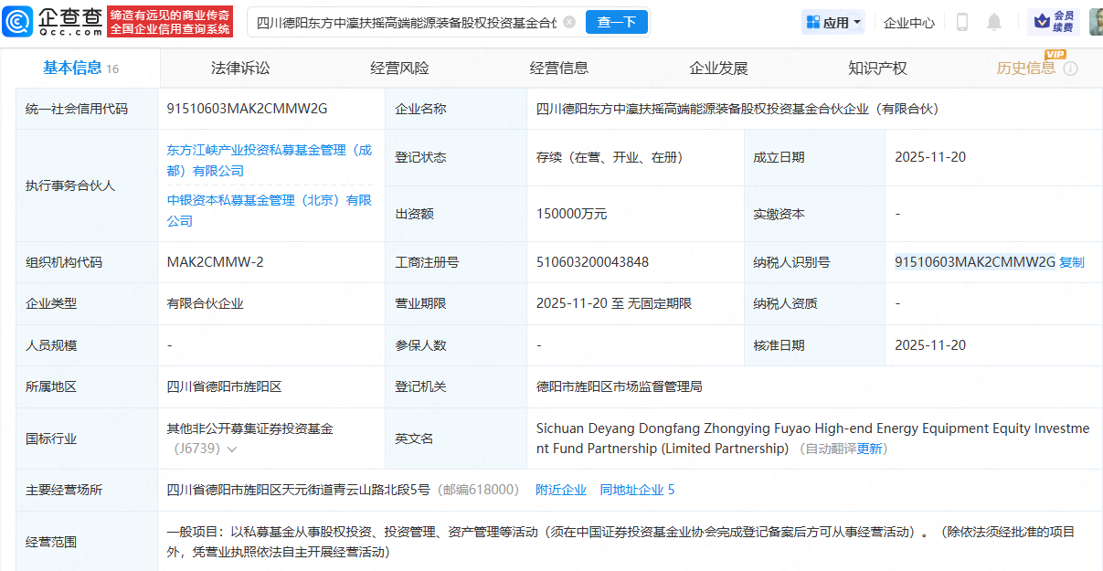Open the 应用 dropdown menu
Viewport: 1103px width, 571px height.
click(833, 22)
